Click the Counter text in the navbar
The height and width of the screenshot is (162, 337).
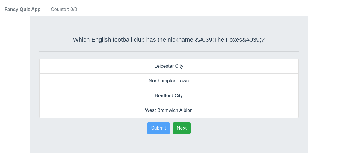64,10
